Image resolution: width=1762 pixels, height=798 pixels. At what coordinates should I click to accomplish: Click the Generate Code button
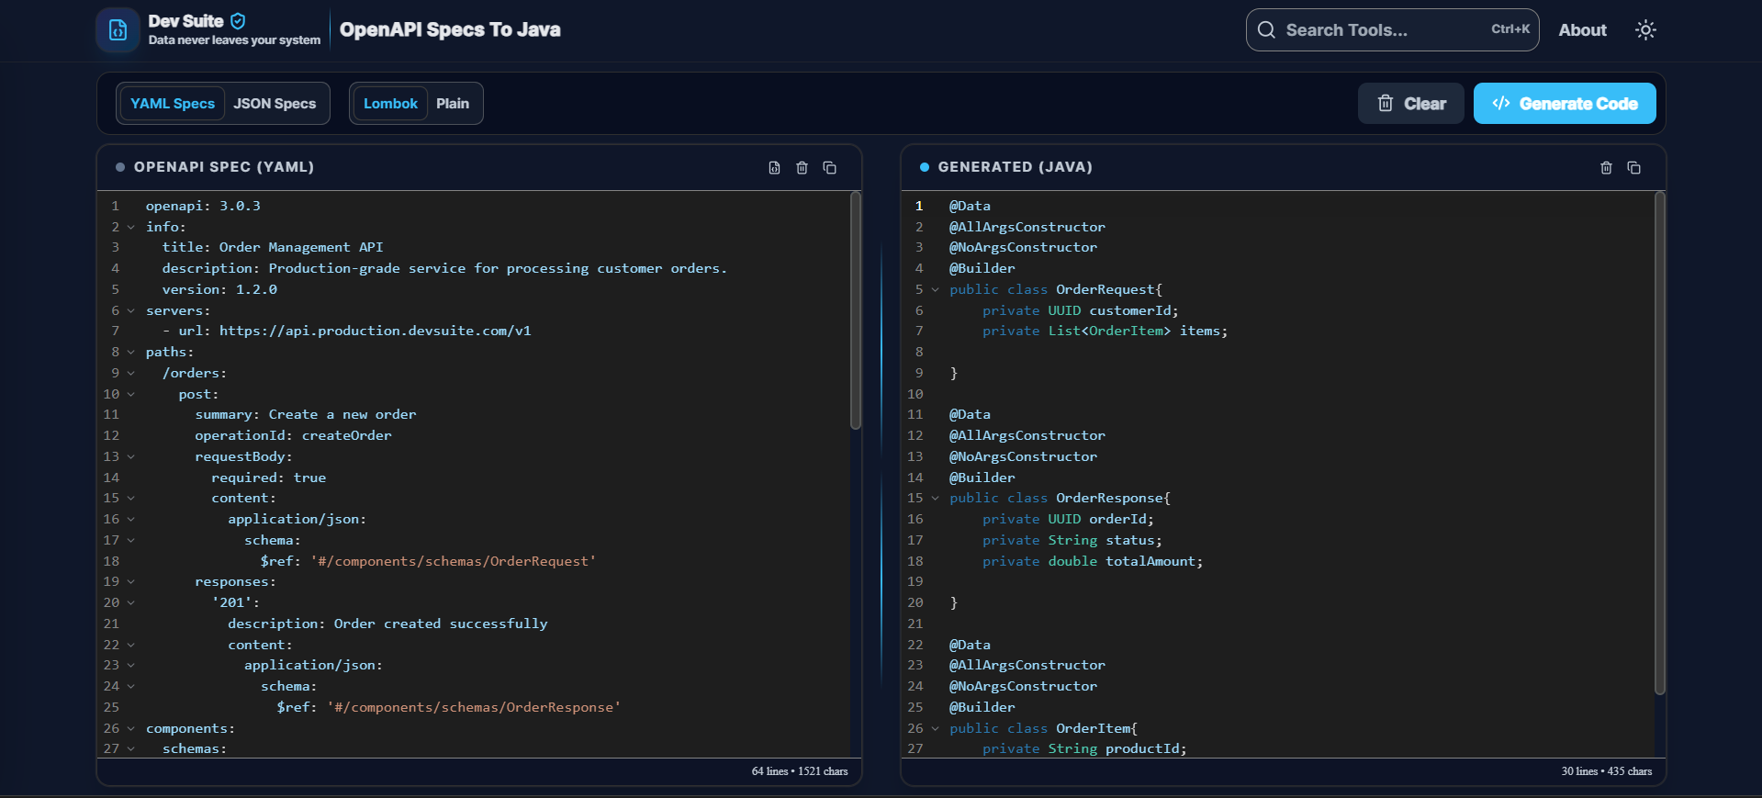(x=1565, y=104)
